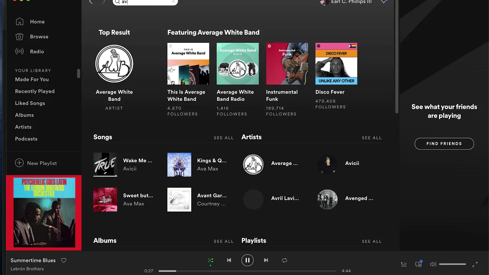The height and width of the screenshot is (275, 489).
Task: Like Summertime Blues with heart icon
Action: (64, 260)
